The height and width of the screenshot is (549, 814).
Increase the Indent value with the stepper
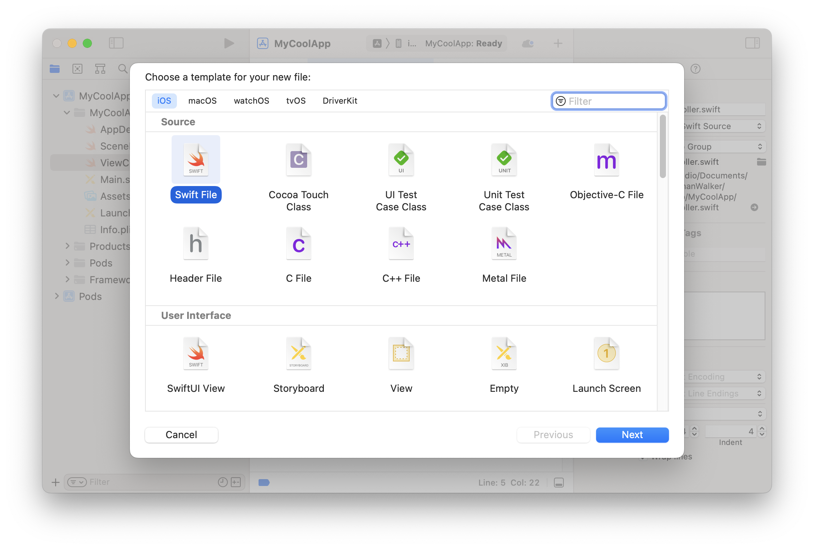click(x=762, y=428)
